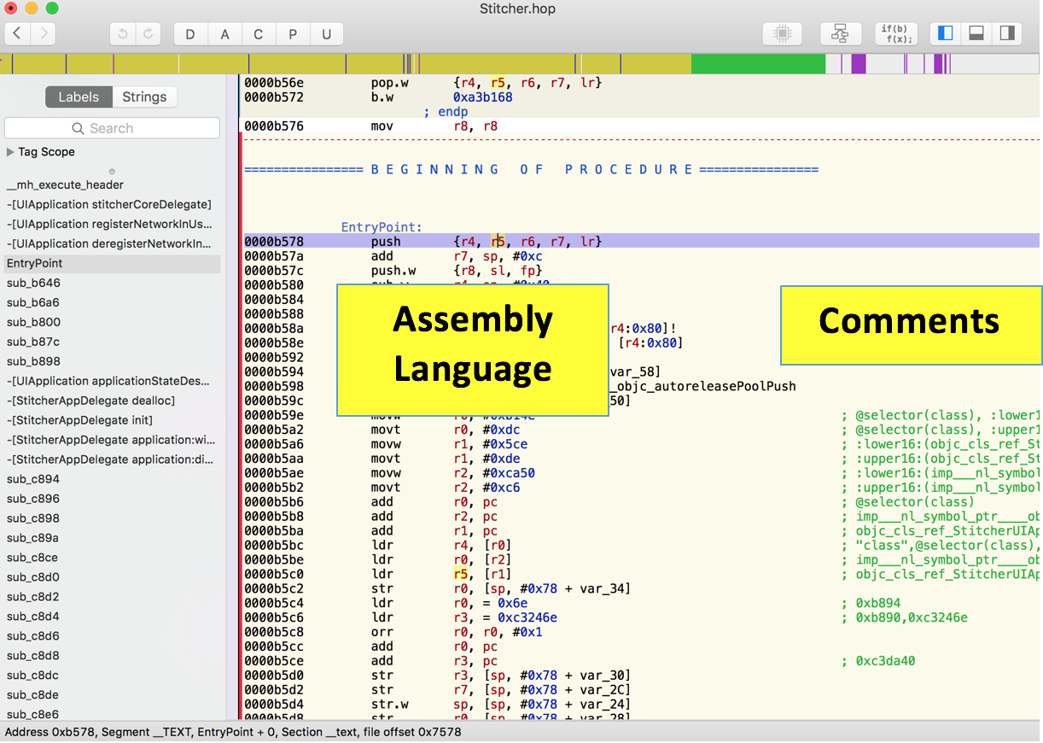Image resolution: width=1043 pixels, height=743 pixels.
Task: Show the control flow graph view
Action: coord(840,34)
